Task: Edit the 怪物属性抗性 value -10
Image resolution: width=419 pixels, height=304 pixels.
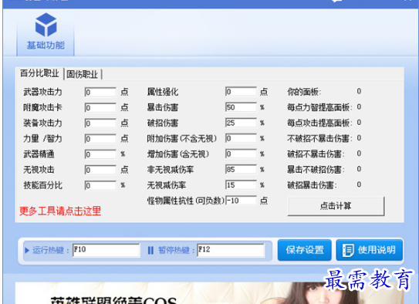Action: tap(241, 200)
